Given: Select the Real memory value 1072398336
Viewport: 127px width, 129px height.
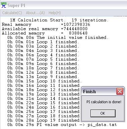Looking at the screenshot, I should pyautogui.click(x=77, y=24).
